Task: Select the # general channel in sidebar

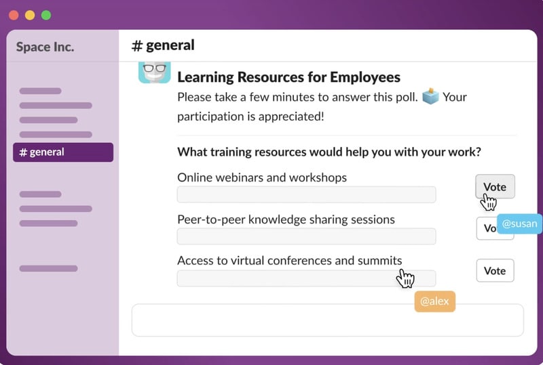Action: (63, 152)
